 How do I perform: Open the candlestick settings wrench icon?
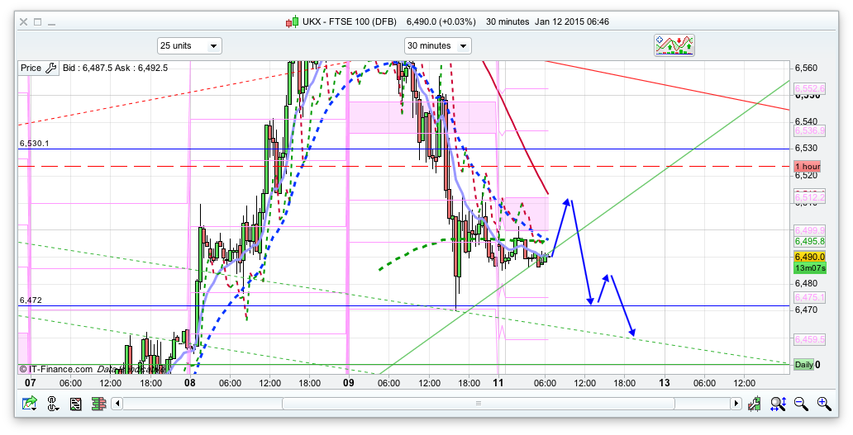pyautogui.click(x=755, y=404)
